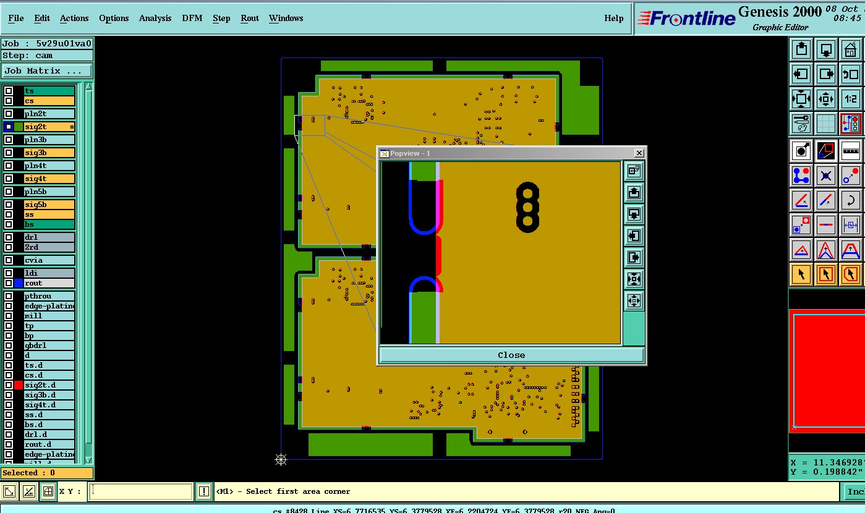865x513 pixels.
Task: Click the previous view undo-zoom icon
Action: tap(851, 74)
